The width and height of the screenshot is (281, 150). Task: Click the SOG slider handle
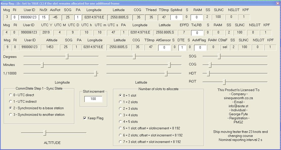[x=219, y=56]
